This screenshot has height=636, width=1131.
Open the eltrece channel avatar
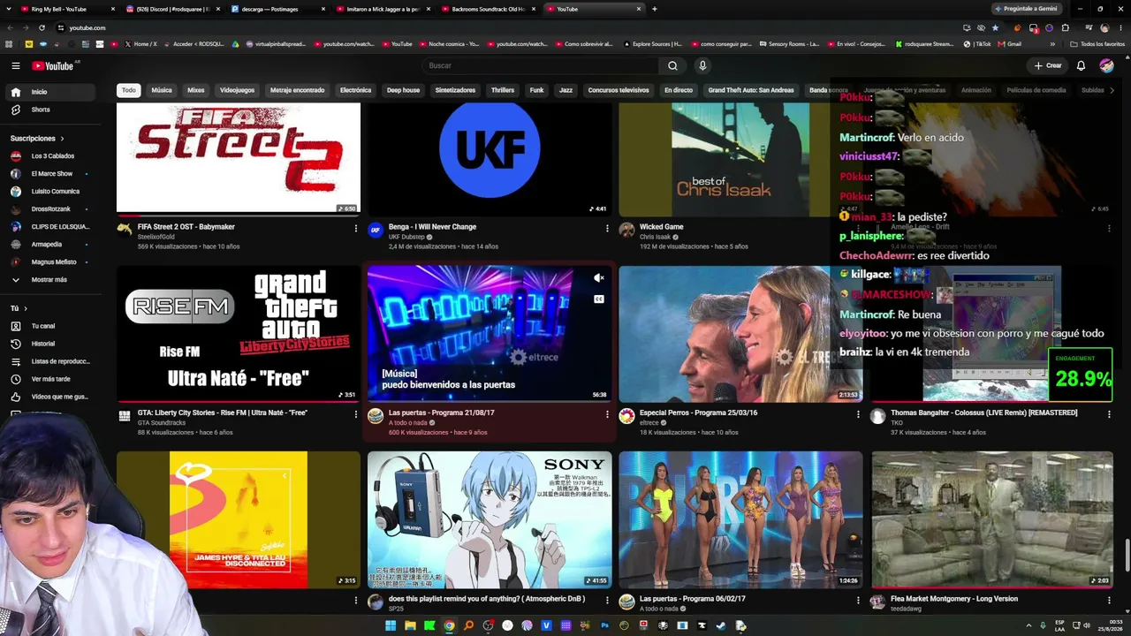(626, 416)
